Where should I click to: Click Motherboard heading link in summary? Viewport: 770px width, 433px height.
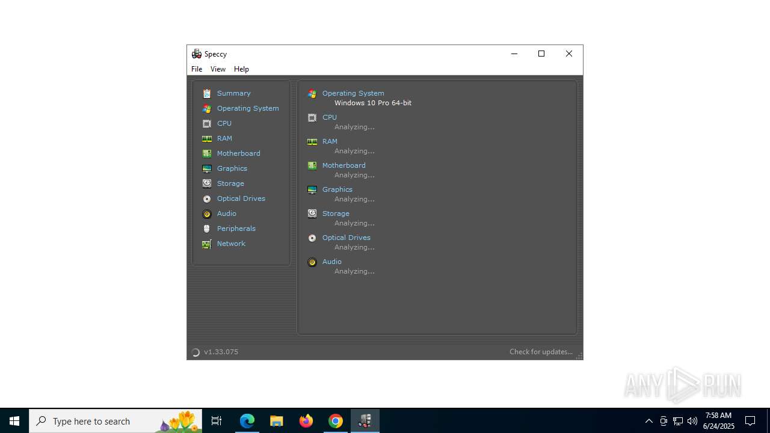[344, 165]
